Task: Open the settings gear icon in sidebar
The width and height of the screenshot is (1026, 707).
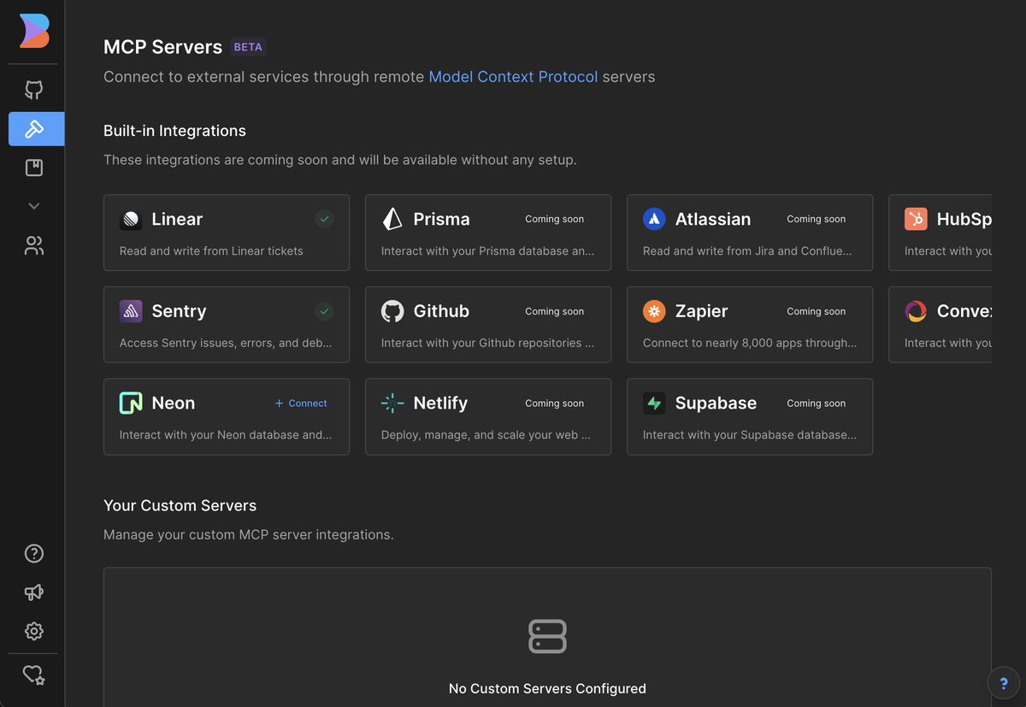Action: 34,631
